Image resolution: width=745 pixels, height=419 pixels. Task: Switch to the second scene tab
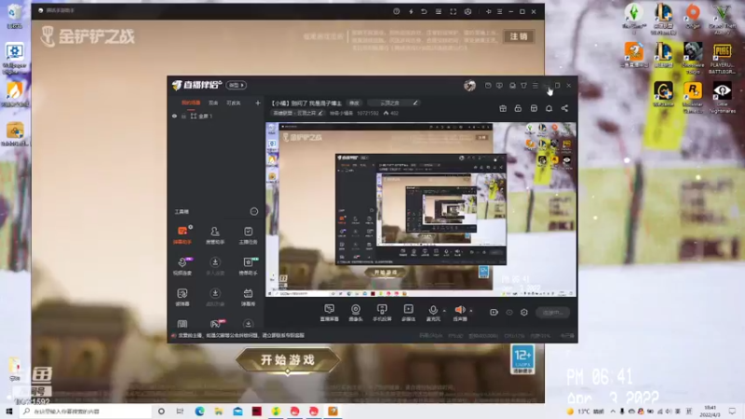coord(213,102)
